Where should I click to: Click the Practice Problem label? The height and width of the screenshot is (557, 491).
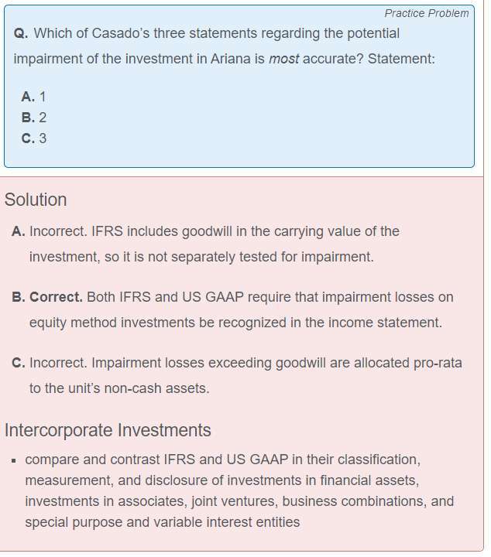pos(426,13)
